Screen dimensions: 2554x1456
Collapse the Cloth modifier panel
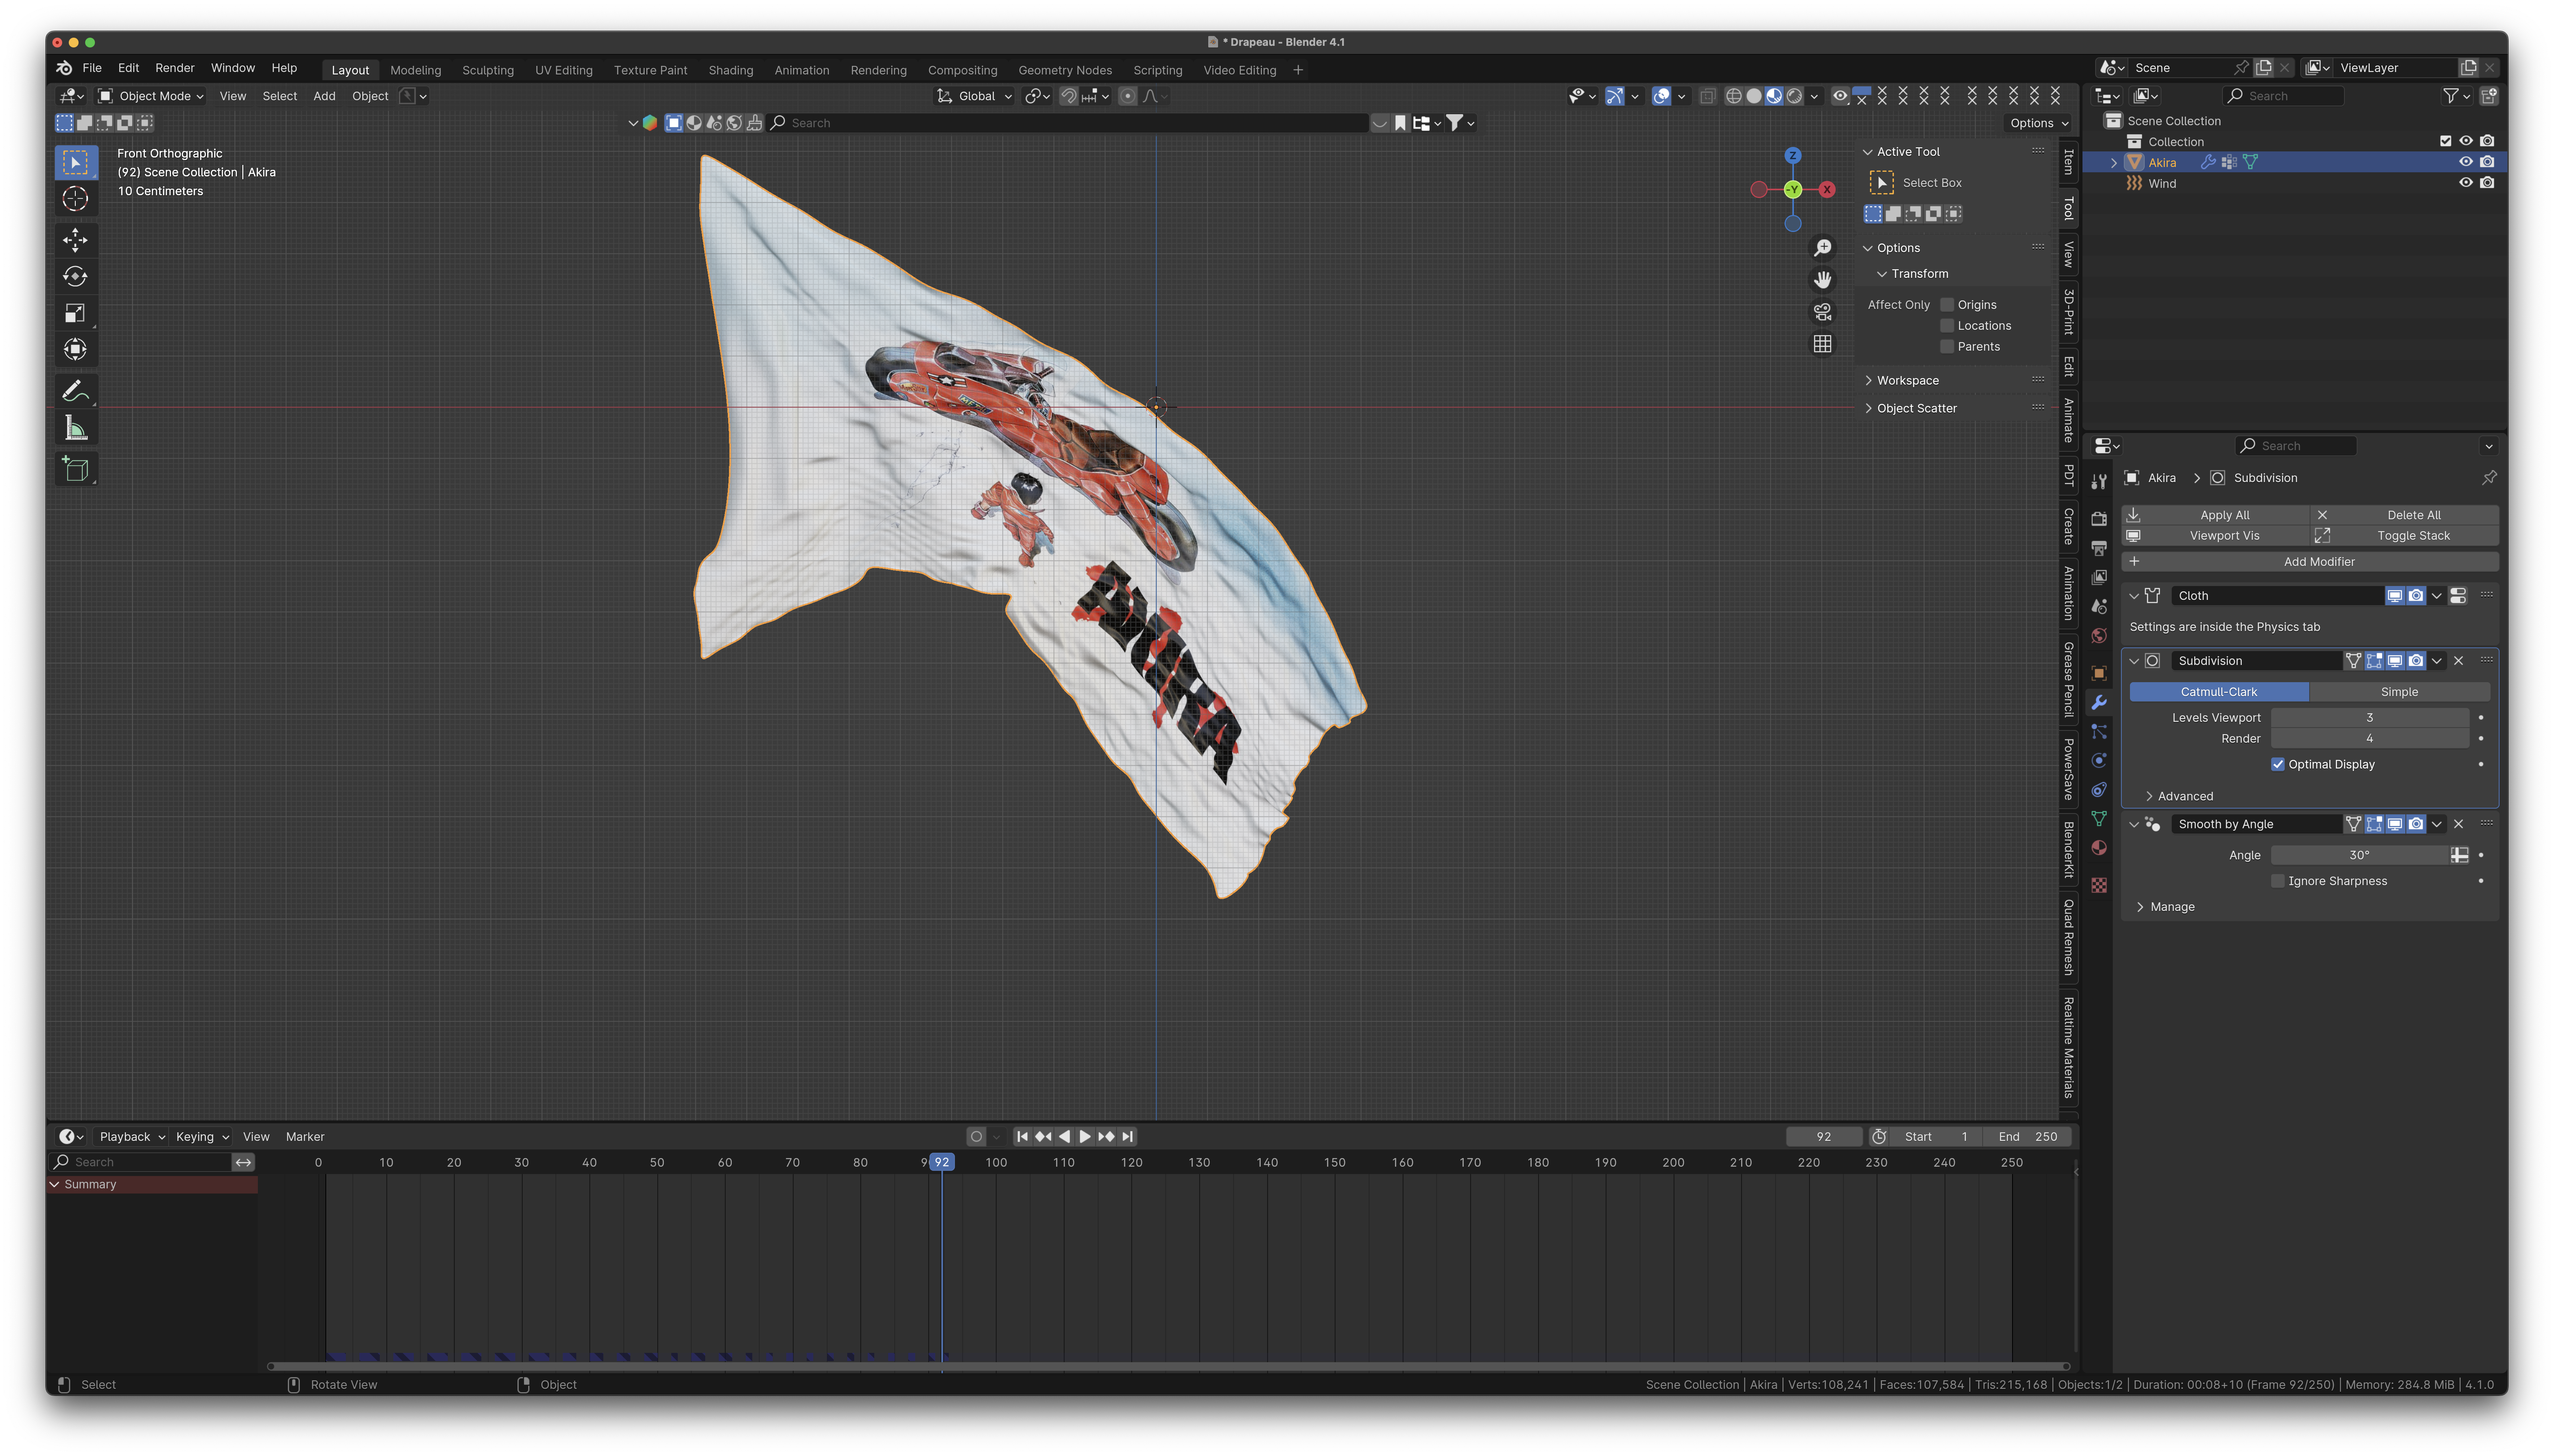(x=2134, y=595)
